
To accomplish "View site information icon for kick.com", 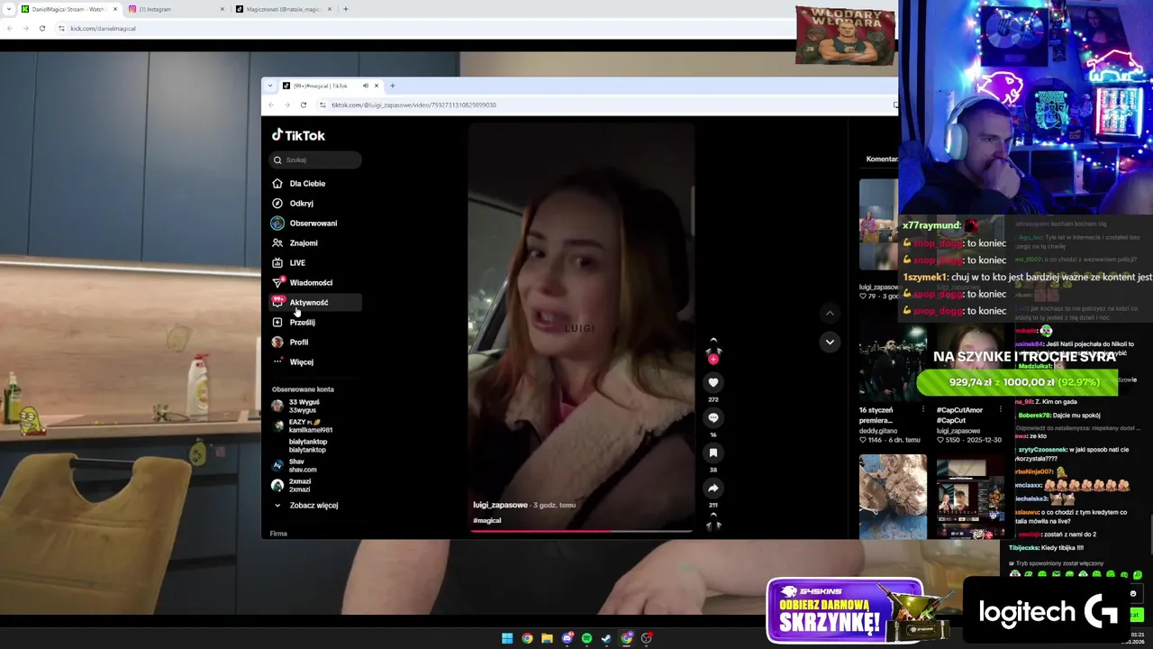I will click(61, 28).
